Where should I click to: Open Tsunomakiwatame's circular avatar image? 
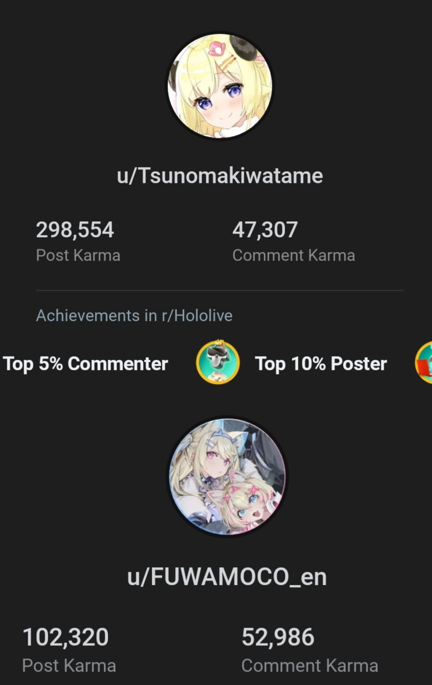(220, 86)
